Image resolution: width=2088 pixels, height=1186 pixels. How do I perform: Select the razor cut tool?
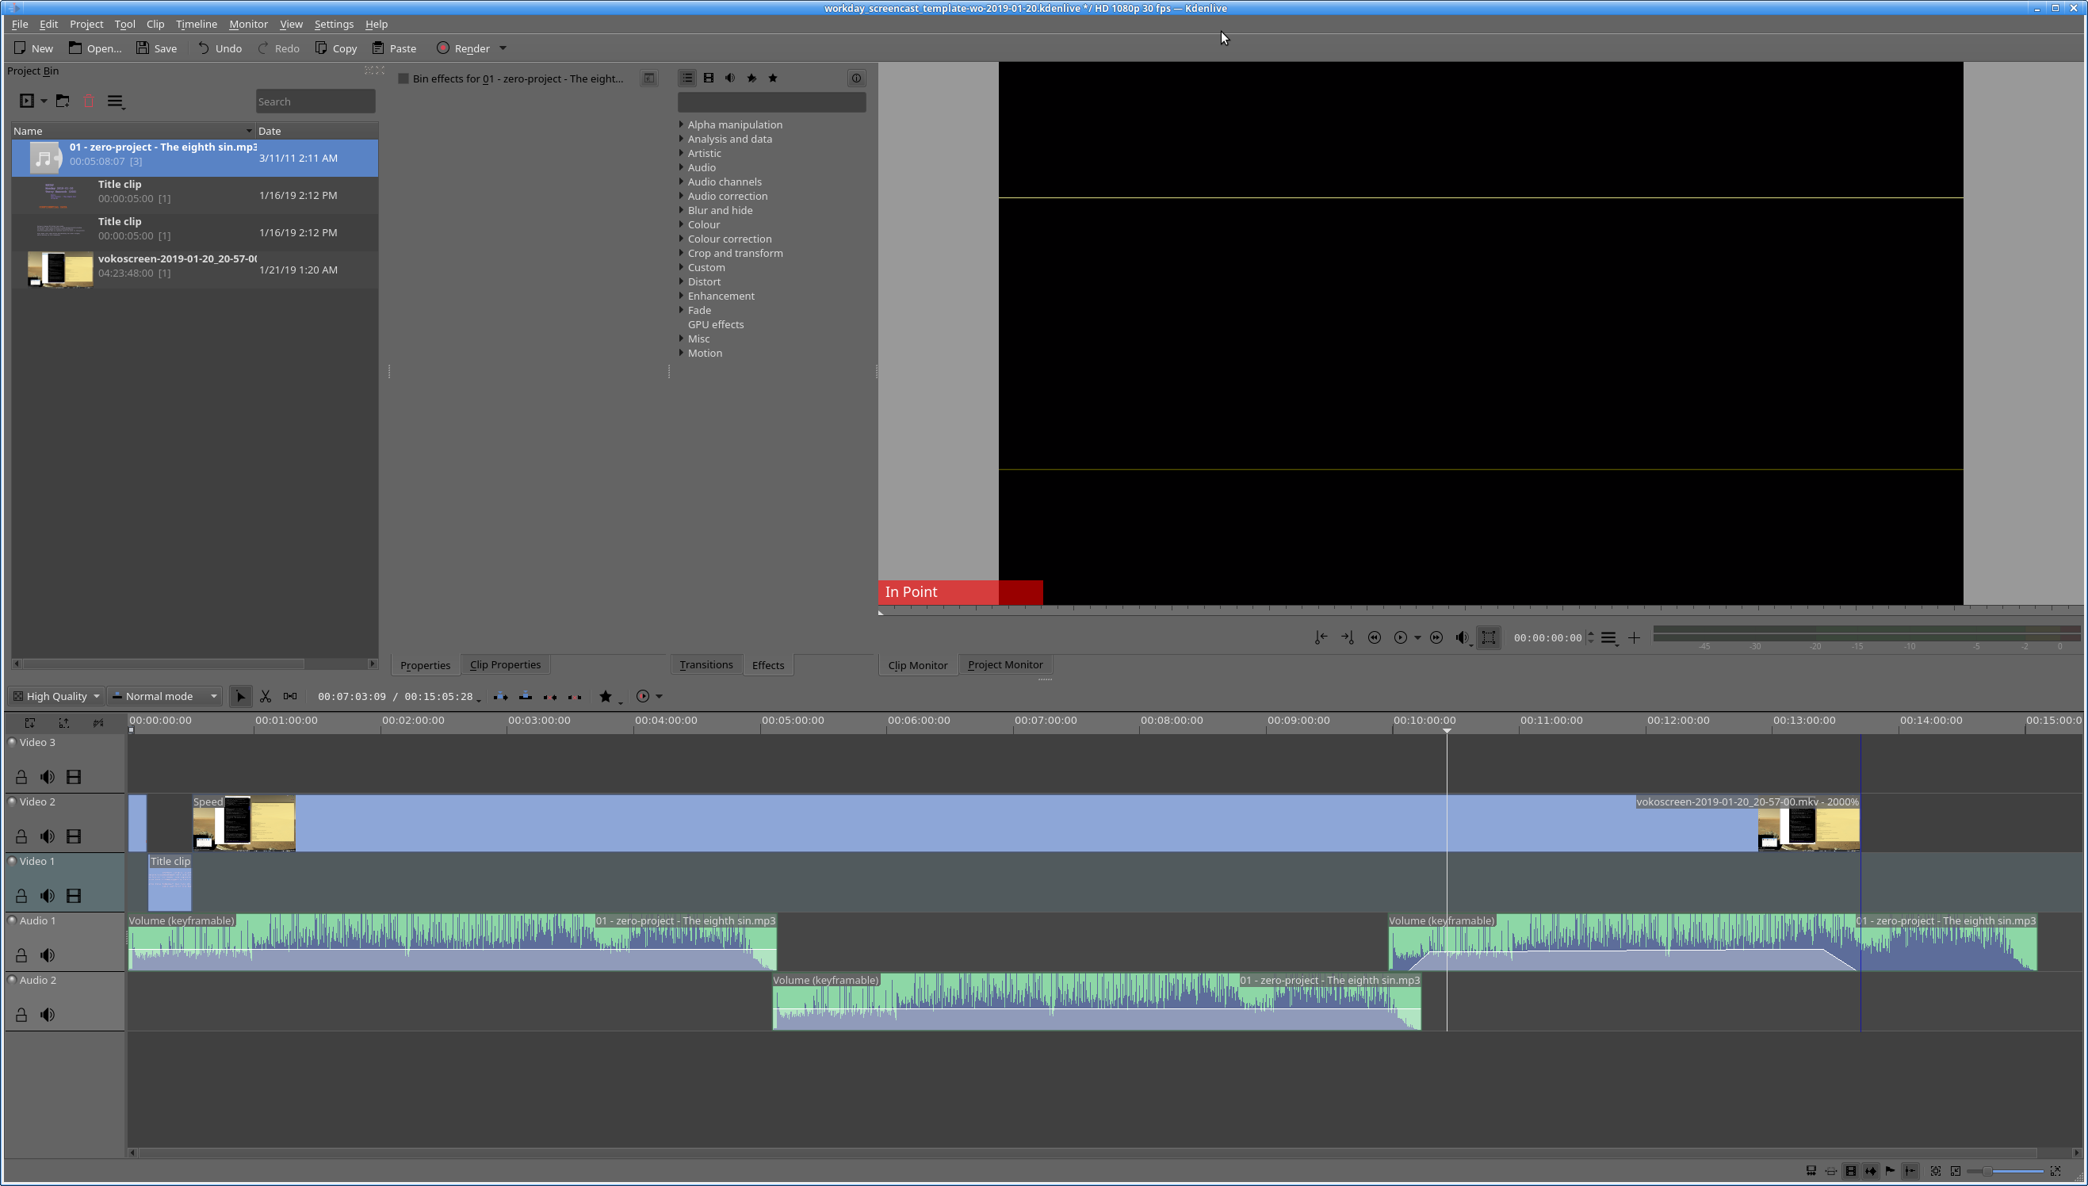point(266,696)
